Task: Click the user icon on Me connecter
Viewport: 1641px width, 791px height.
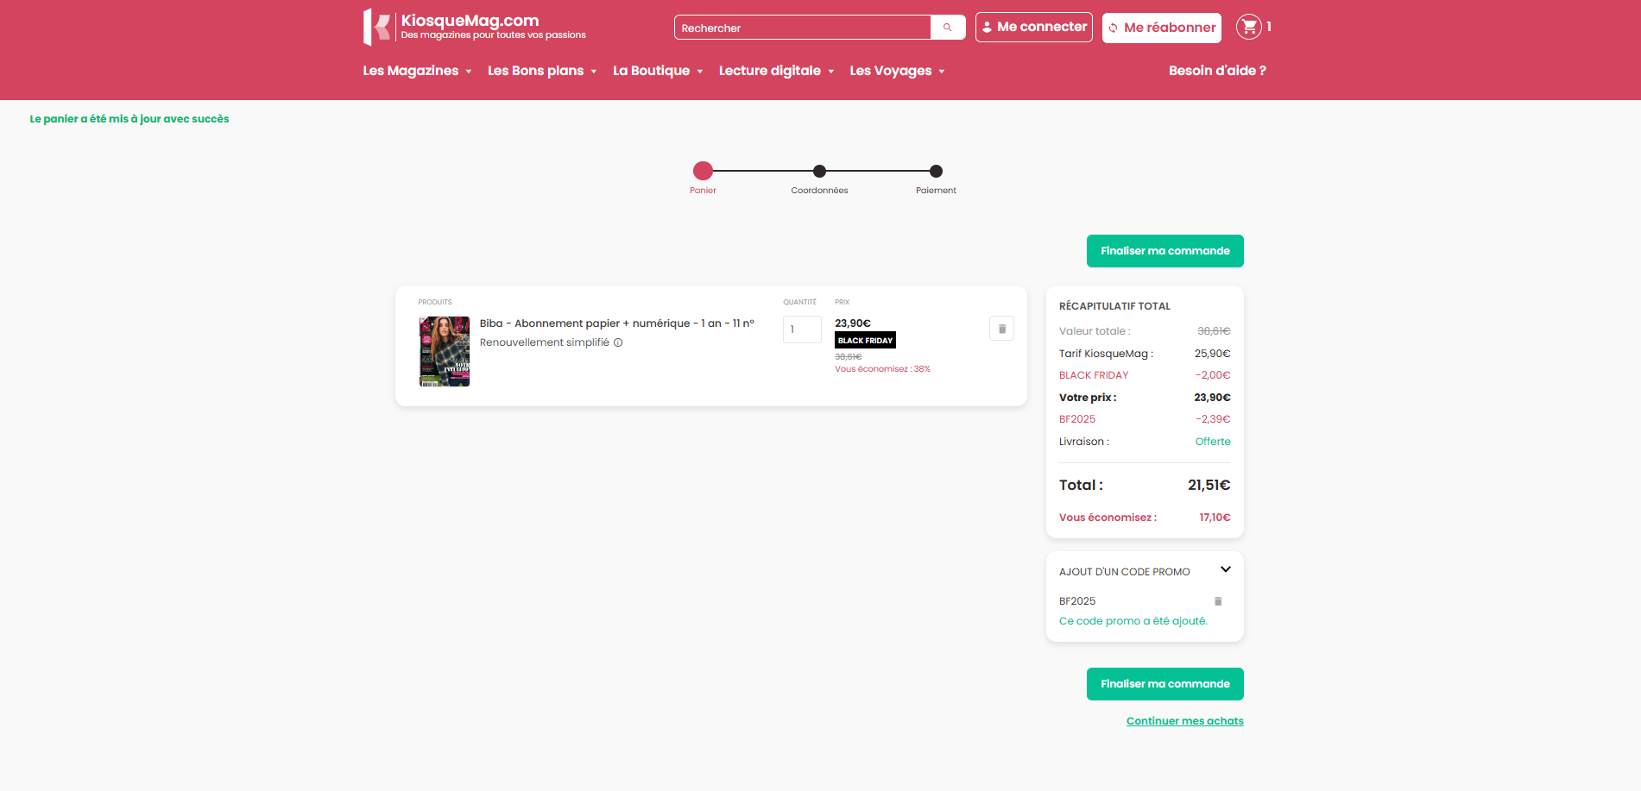Action: pyautogui.click(x=987, y=27)
